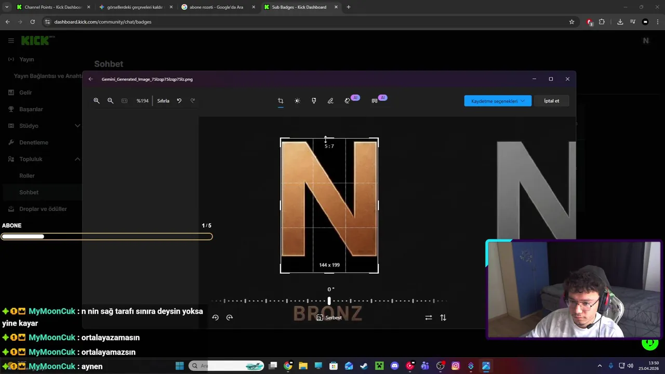Image resolution: width=665 pixels, height=374 pixels.
Task: Open the browser extensions puzzle icon
Action: point(602,22)
